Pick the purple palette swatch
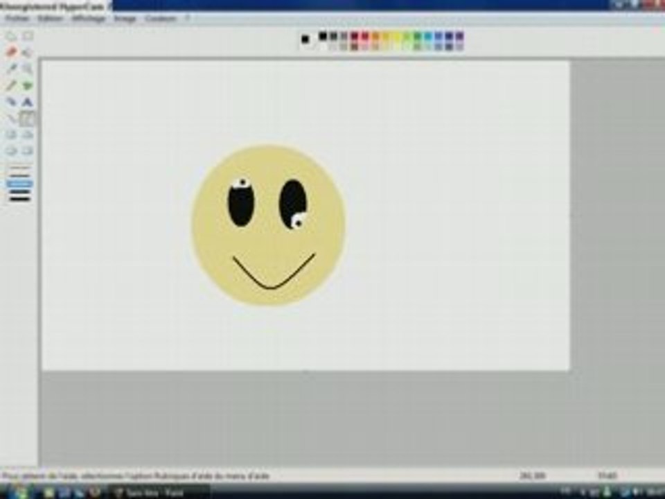Screen dimensions: 665x499 pyautogui.click(x=459, y=36)
